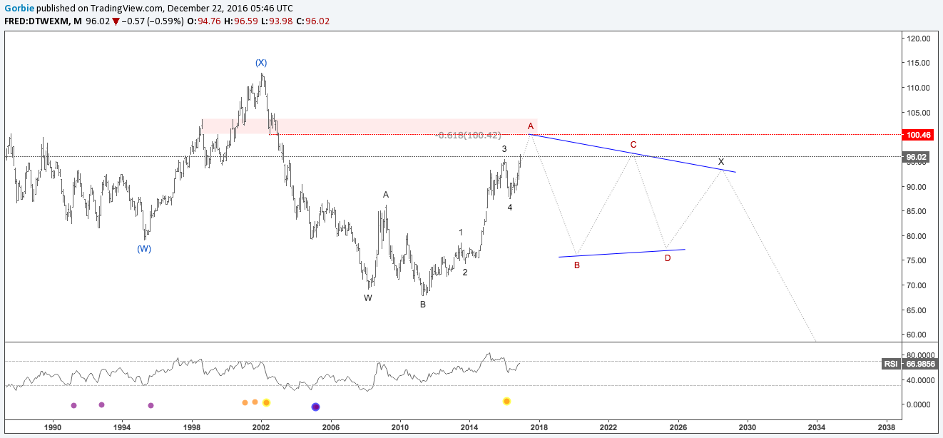Click the purple RSI dot near 1993

[x=101, y=404]
